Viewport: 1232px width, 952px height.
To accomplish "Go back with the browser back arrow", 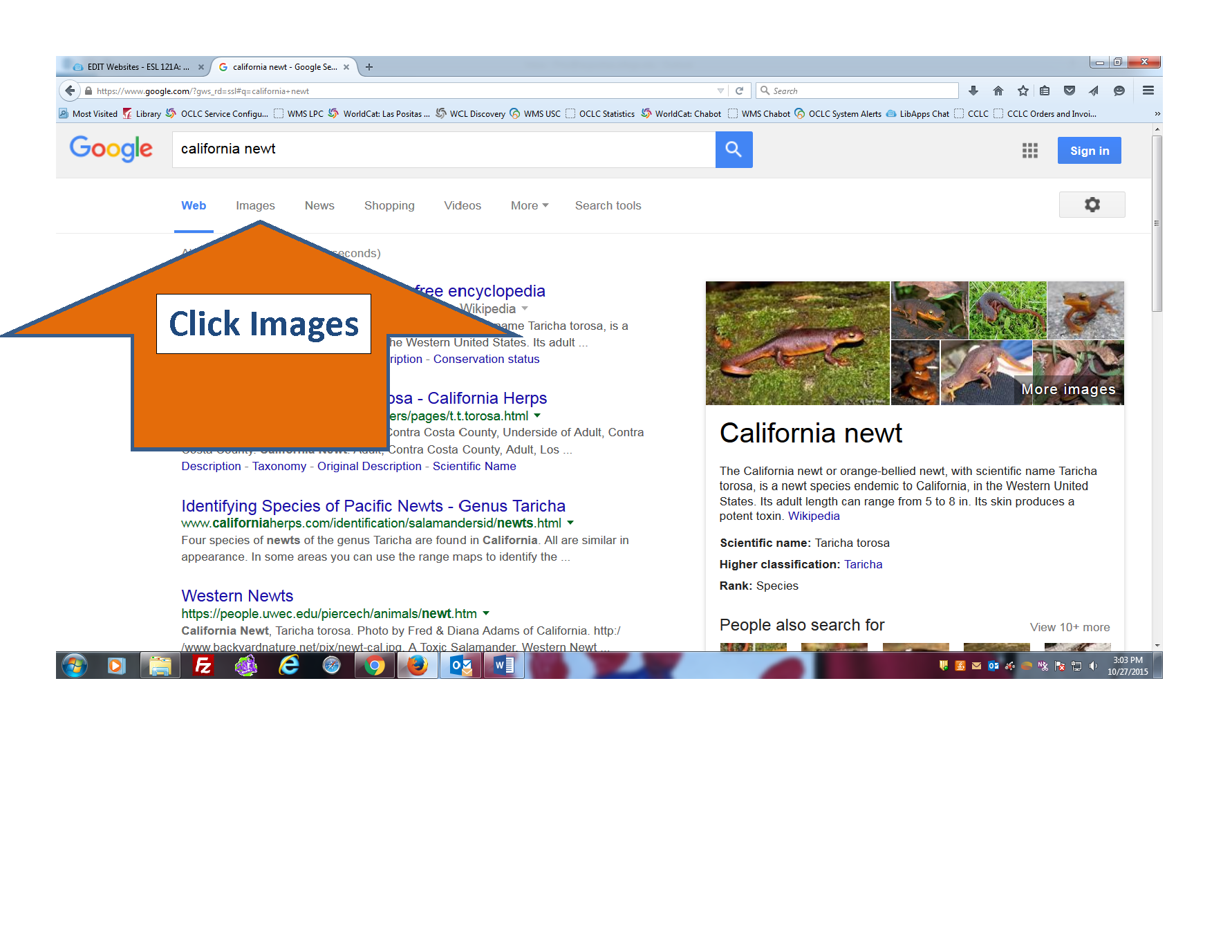I will 70,91.
